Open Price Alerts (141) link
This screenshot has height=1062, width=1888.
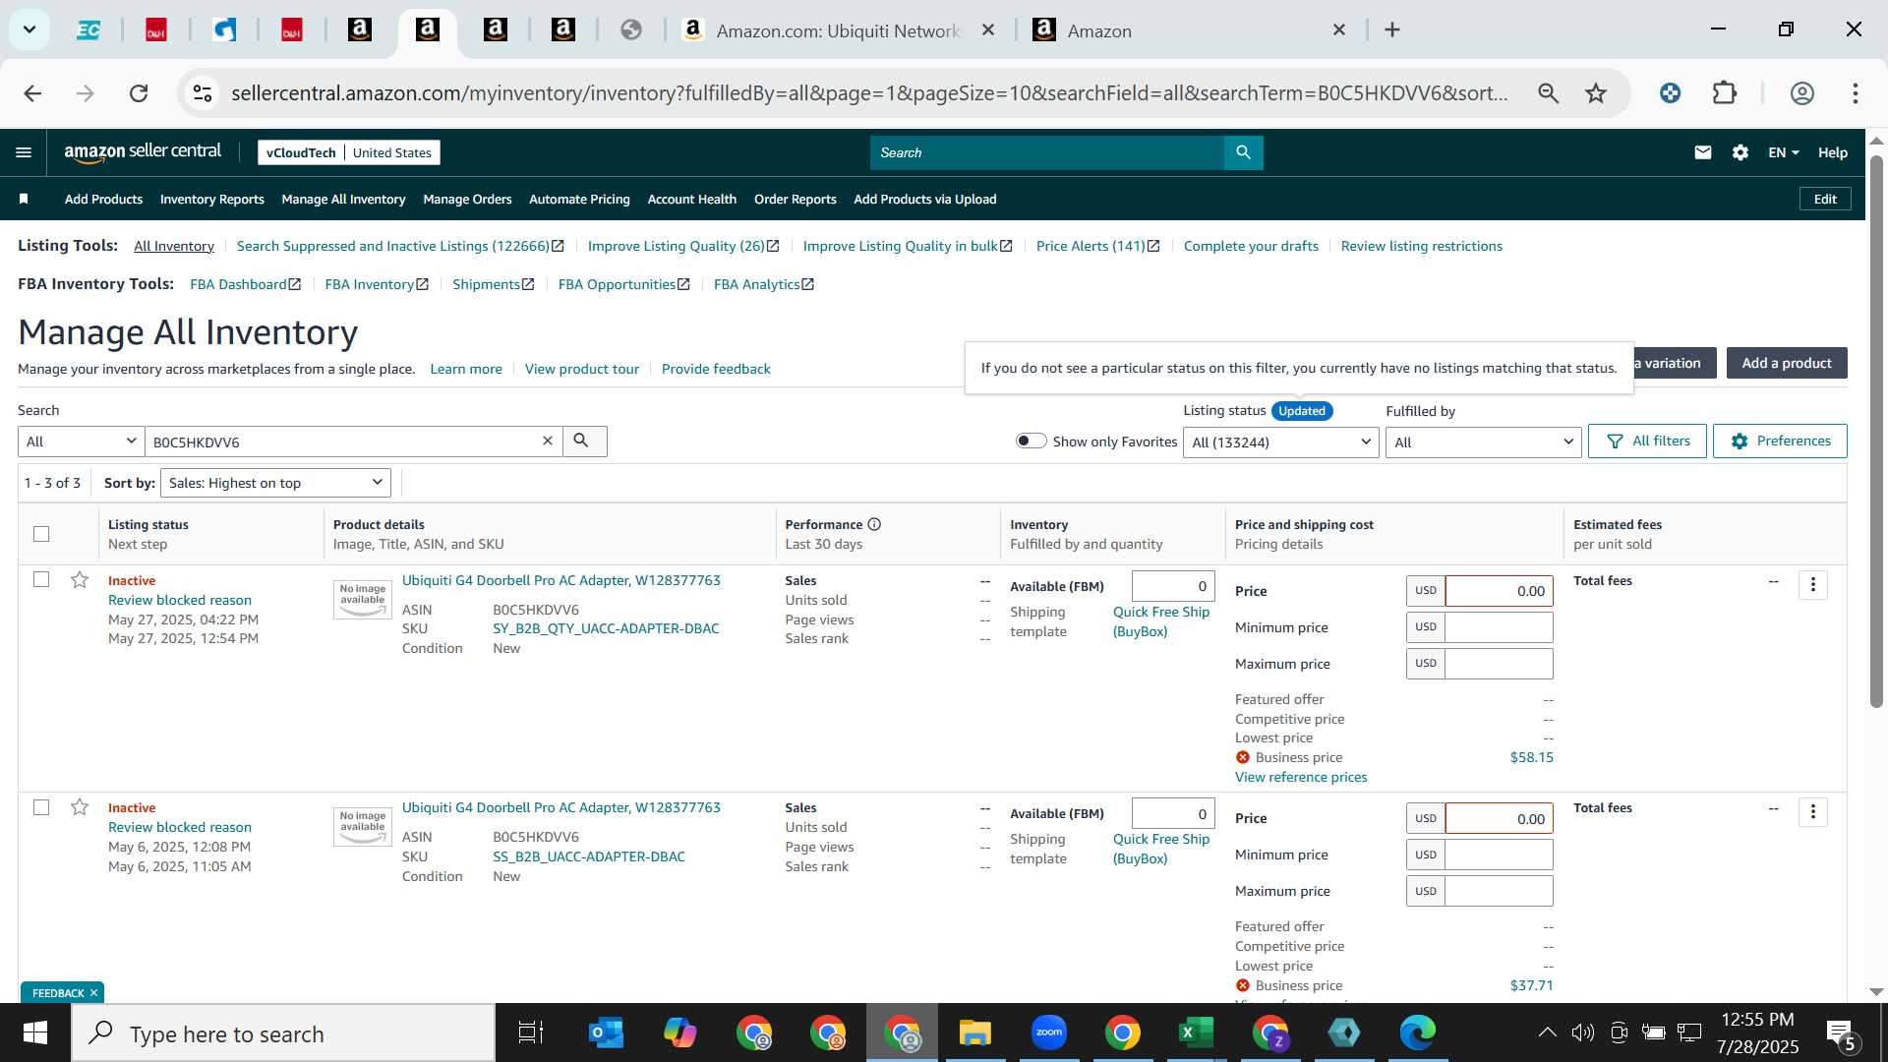click(1097, 246)
